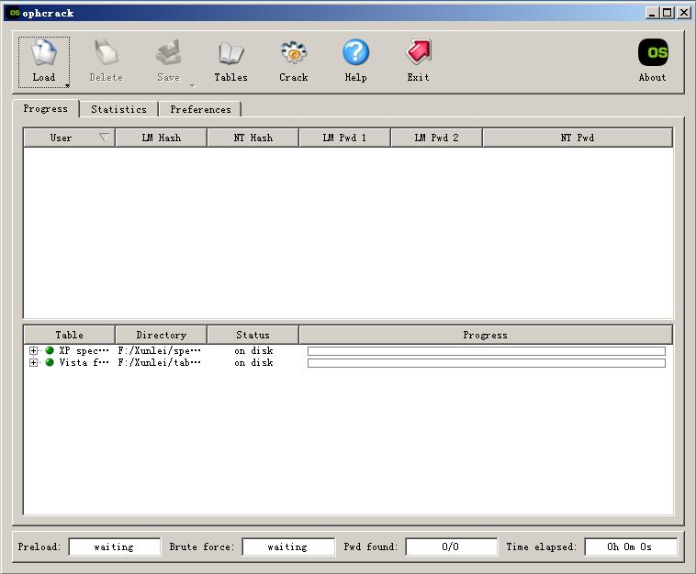696x574 pixels.
Task: Click the NT Hash column header
Action: [x=253, y=138]
